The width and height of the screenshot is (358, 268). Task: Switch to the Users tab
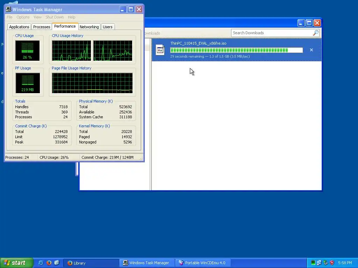tap(108, 27)
